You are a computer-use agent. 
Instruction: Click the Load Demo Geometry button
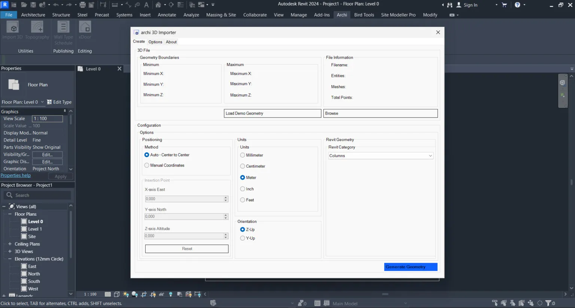[272, 113]
